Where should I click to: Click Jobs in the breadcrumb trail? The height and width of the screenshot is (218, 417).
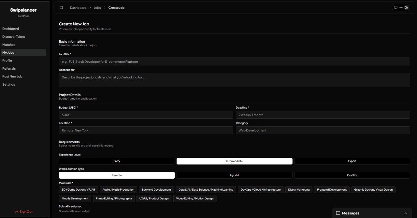point(97,7)
